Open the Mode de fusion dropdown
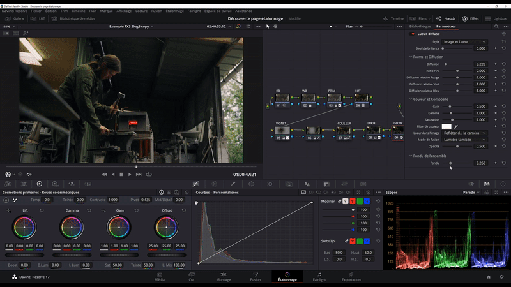511x287 pixels. tap(464, 139)
